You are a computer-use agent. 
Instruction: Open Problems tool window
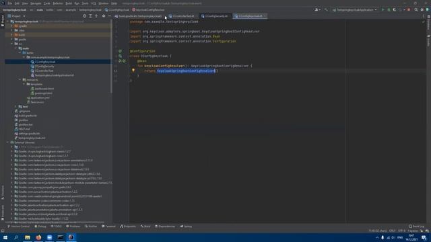(73, 227)
